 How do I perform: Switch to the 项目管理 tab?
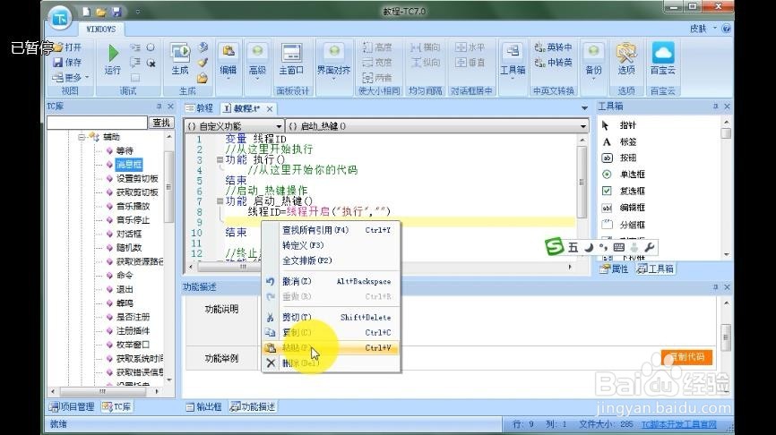click(x=73, y=406)
